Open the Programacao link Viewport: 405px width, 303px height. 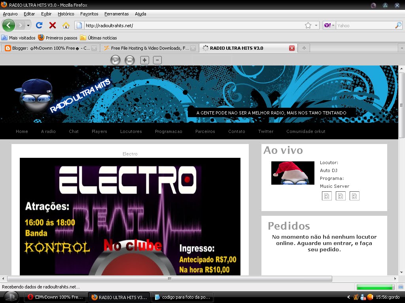coord(168,131)
